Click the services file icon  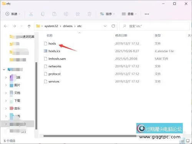point(45,81)
